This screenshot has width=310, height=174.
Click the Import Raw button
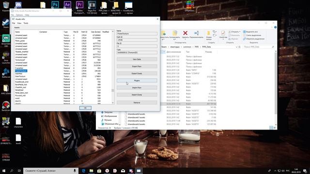pos(137,87)
